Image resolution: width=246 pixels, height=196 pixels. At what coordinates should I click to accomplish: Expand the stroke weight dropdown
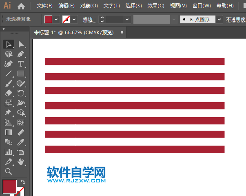(127, 20)
